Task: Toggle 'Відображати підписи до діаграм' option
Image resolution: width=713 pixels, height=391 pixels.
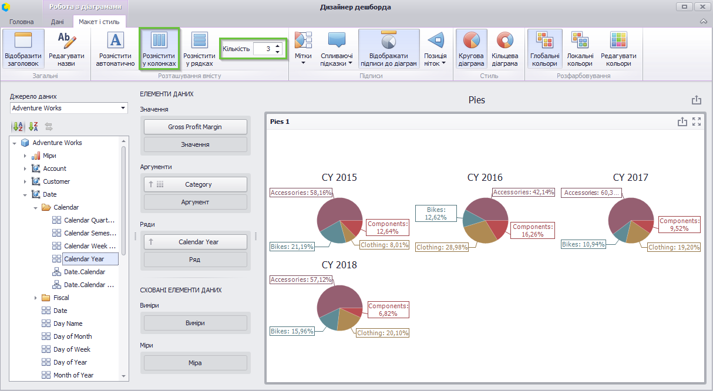Action: pos(389,49)
